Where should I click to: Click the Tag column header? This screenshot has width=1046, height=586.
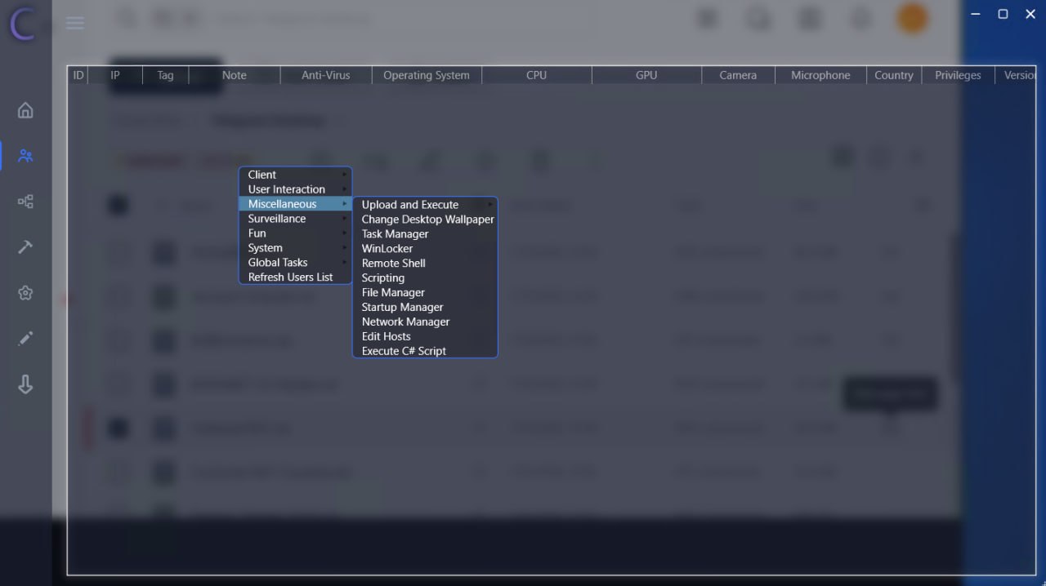coord(165,75)
